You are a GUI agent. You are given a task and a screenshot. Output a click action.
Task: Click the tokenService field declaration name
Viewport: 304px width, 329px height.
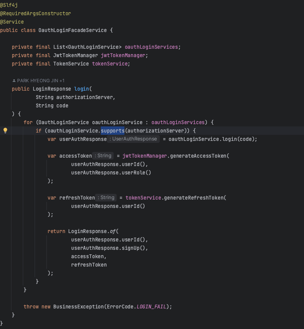[110, 64]
